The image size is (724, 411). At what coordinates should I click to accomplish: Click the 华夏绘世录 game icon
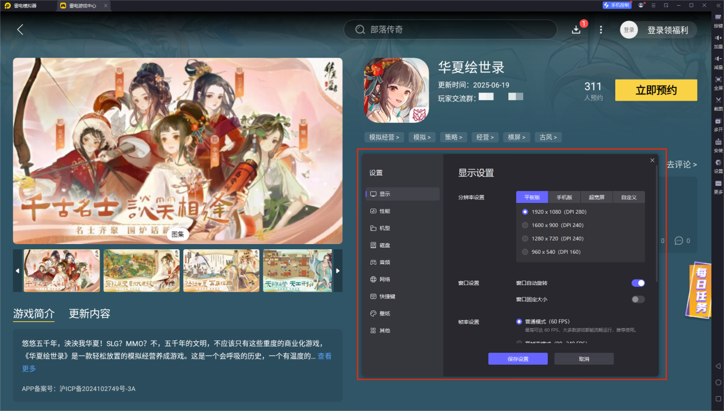click(396, 90)
